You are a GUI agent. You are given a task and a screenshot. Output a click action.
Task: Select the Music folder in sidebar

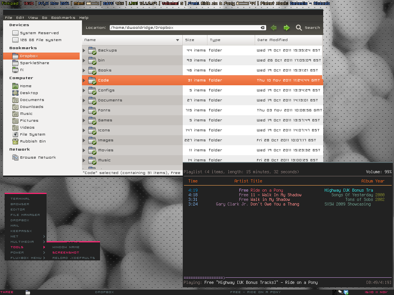pos(26,114)
